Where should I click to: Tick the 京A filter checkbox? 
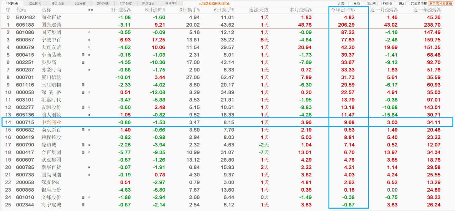click(396, 3)
